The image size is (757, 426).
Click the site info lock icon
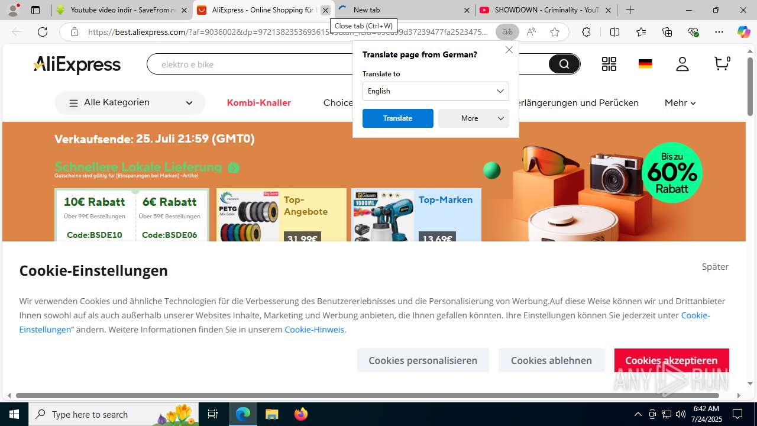click(75, 32)
